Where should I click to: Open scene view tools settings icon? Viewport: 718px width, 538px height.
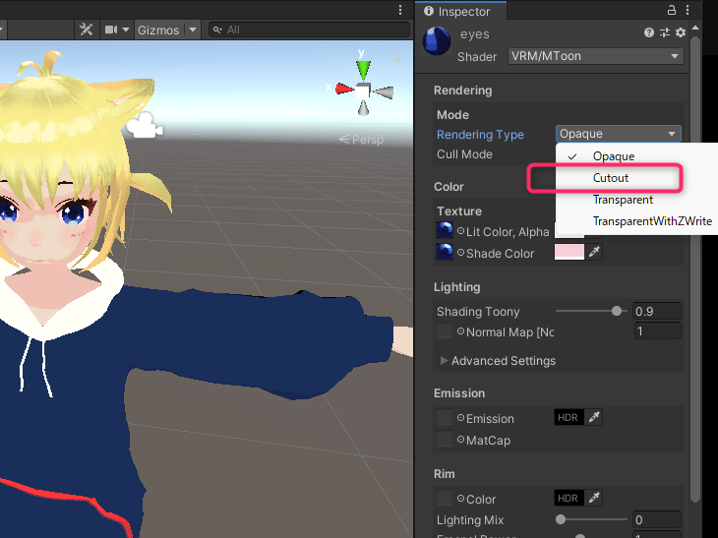(86, 30)
